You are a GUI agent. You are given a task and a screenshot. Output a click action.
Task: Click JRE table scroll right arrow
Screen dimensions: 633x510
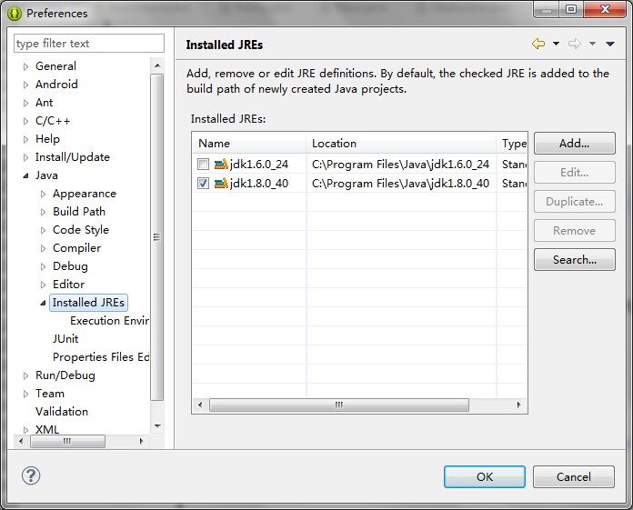tap(518, 405)
